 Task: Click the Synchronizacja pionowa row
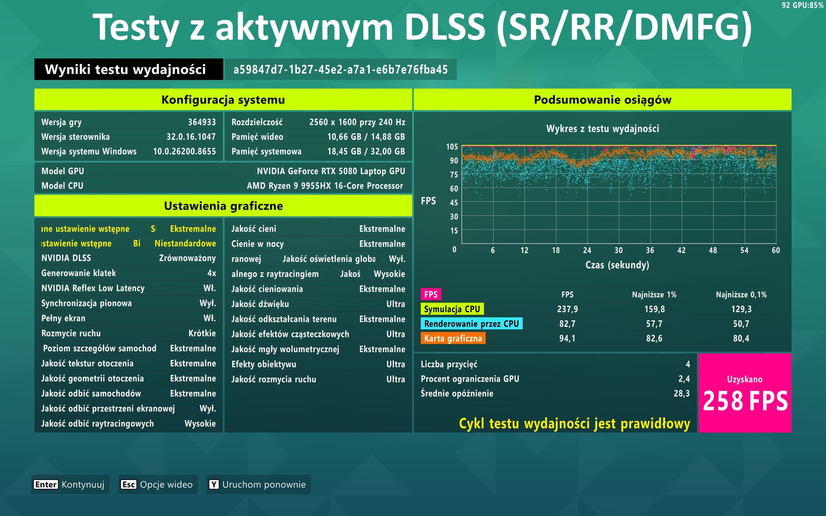(x=129, y=303)
